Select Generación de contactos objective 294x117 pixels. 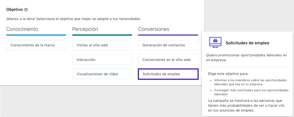coord(168,45)
